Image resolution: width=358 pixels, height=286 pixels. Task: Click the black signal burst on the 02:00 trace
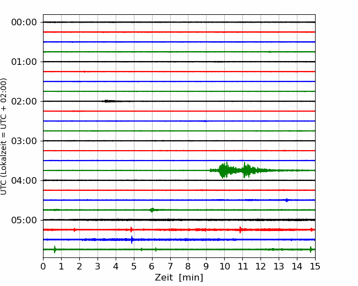pos(109,101)
